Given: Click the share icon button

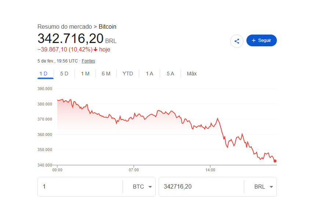Looking at the screenshot, I should coord(237,41).
